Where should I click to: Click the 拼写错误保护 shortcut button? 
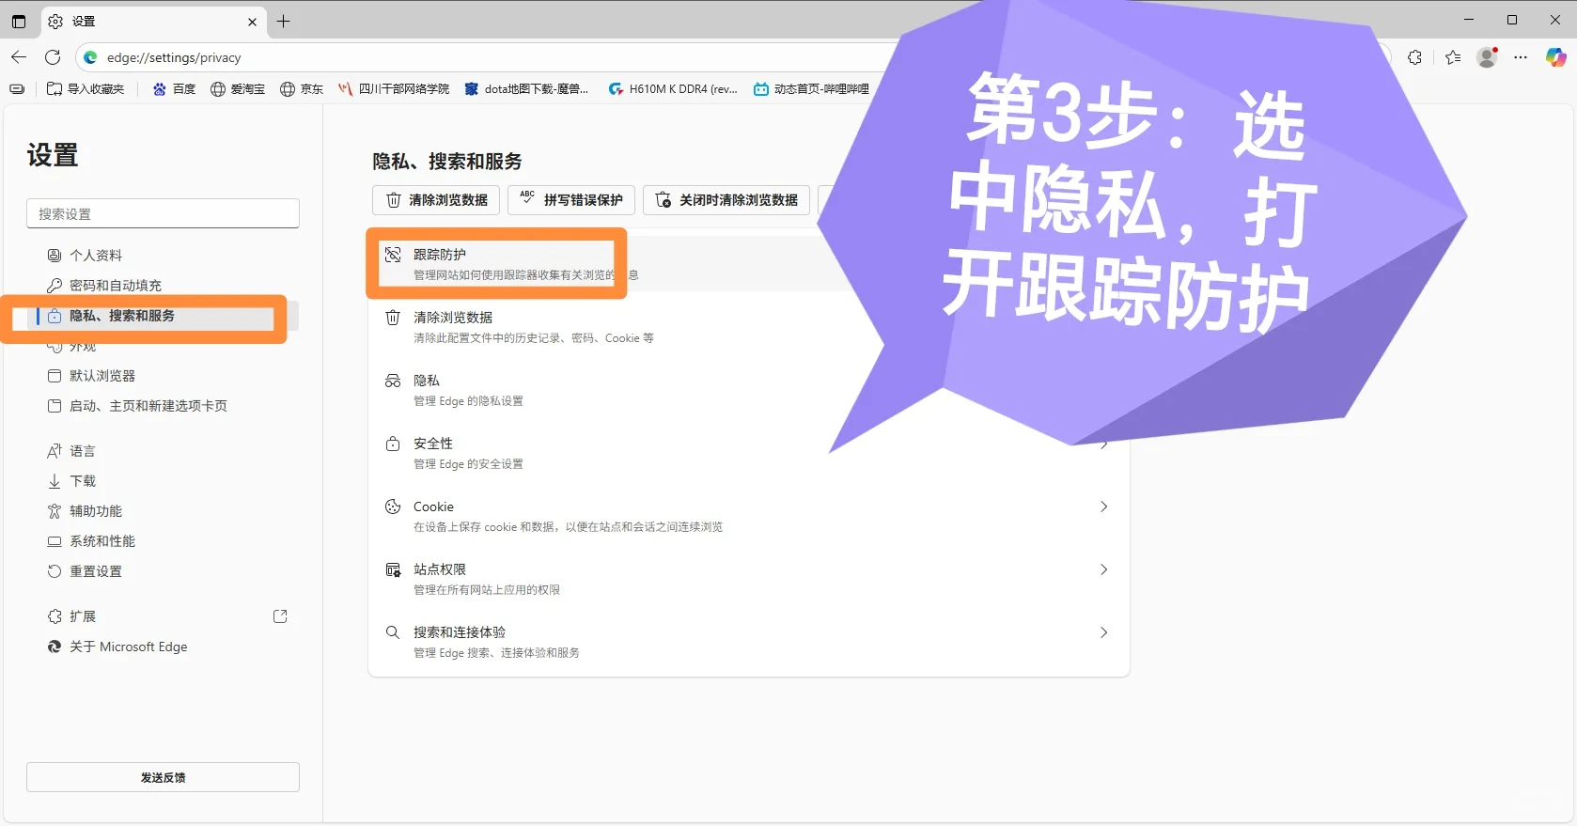[571, 200]
